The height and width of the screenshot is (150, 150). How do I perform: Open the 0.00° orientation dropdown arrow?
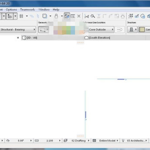tap(31, 140)
